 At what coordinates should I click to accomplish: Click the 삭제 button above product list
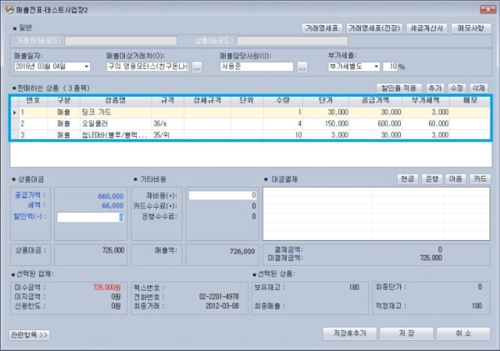pyautogui.click(x=478, y=88)
